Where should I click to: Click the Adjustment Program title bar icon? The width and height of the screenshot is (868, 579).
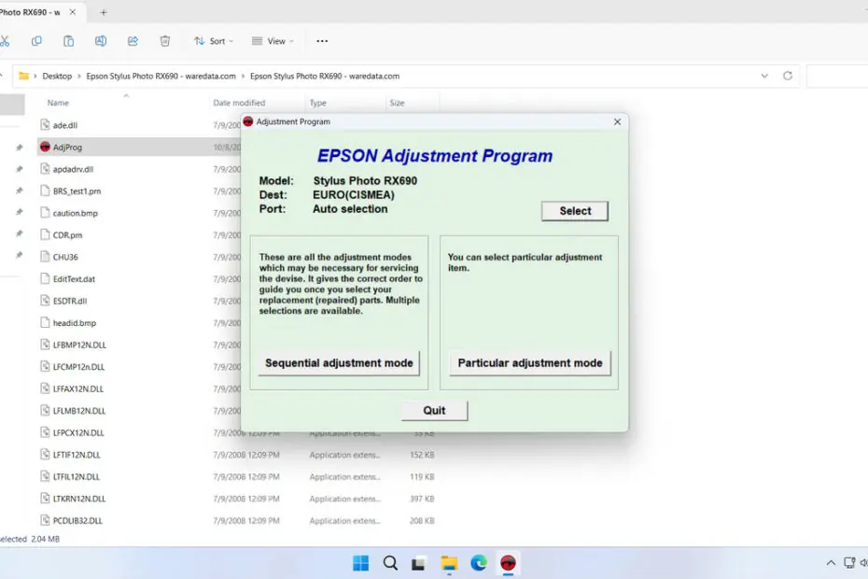click(x=248, y=121)
